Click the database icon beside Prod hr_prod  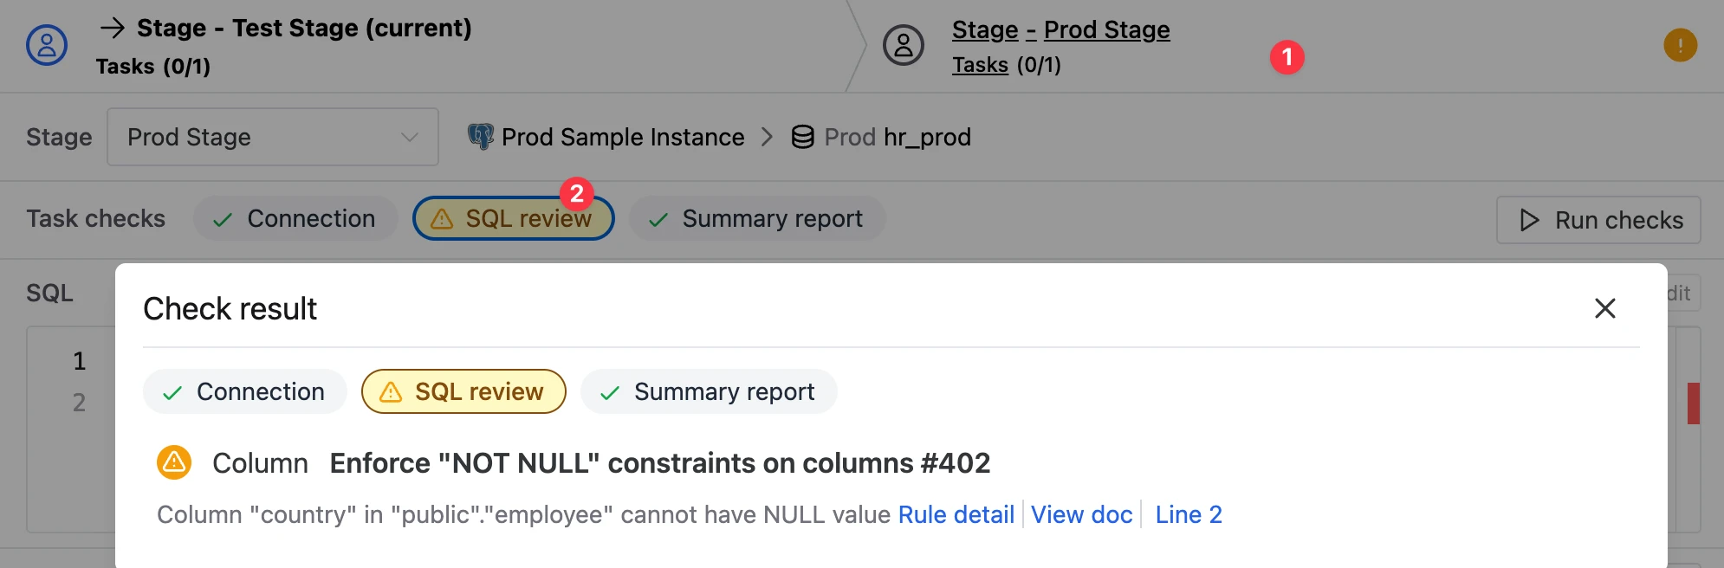click(803, 137)
